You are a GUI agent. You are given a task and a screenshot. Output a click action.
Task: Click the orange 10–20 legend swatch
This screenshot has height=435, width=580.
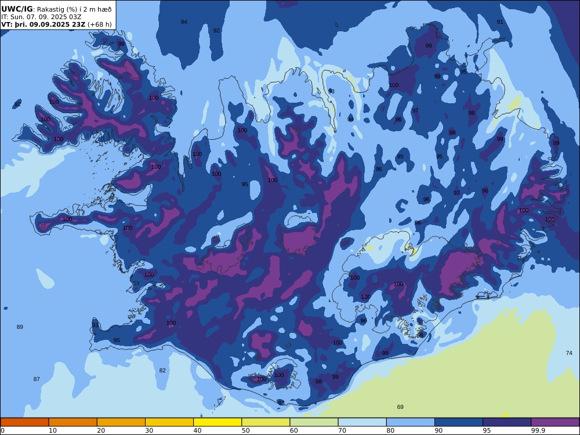point(73,422)
